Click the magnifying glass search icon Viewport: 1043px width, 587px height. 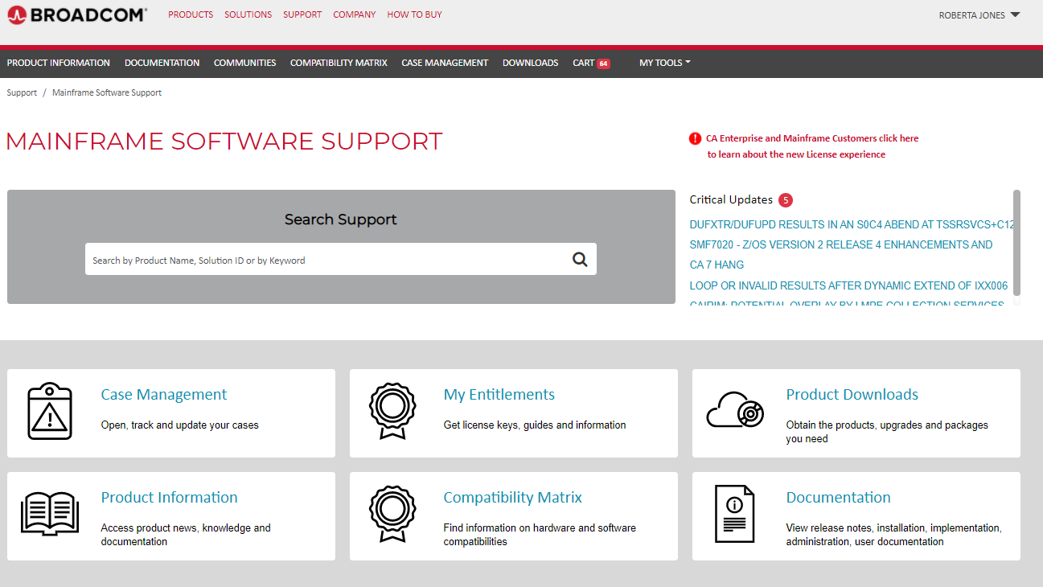580,259
